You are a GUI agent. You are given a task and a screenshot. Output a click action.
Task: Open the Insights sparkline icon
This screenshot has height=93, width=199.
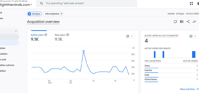point(194,22)
